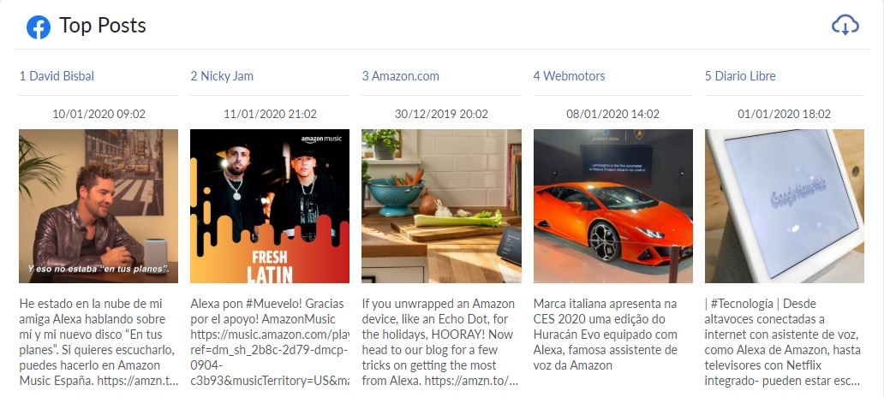This screenshot has height=397, width=884.
Task: View the Google Home Hub post thumbnail
Action: pos(785,206)
